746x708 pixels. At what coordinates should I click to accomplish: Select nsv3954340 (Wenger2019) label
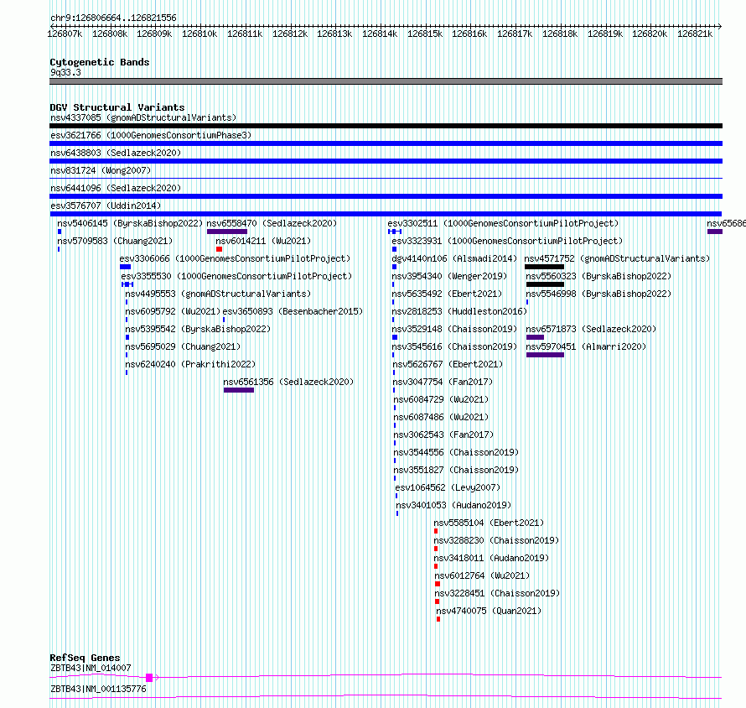point(449,276)
